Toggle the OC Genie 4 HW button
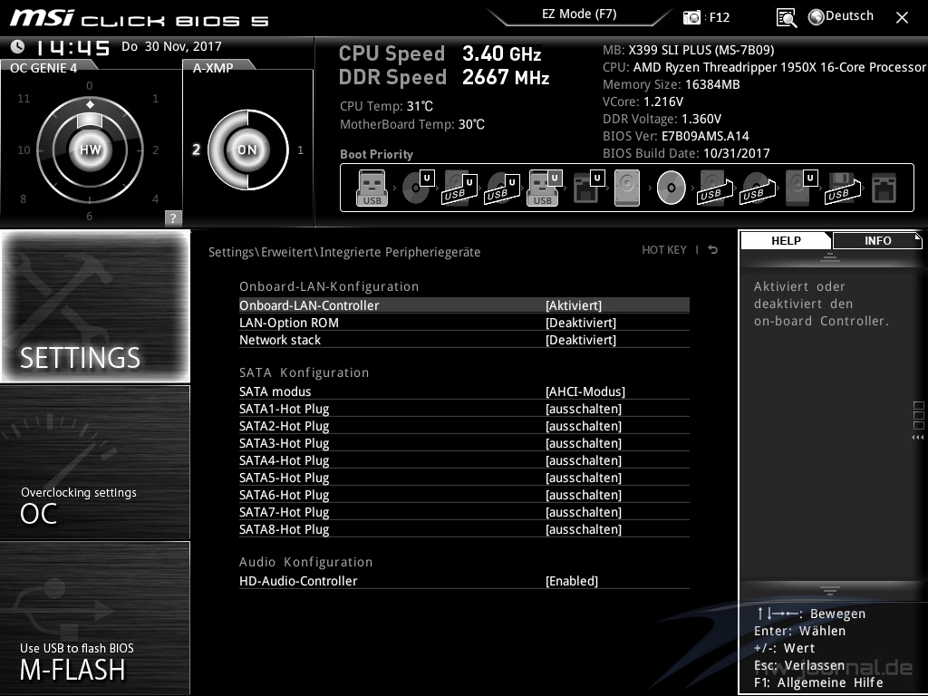 [x=90, y=150]
